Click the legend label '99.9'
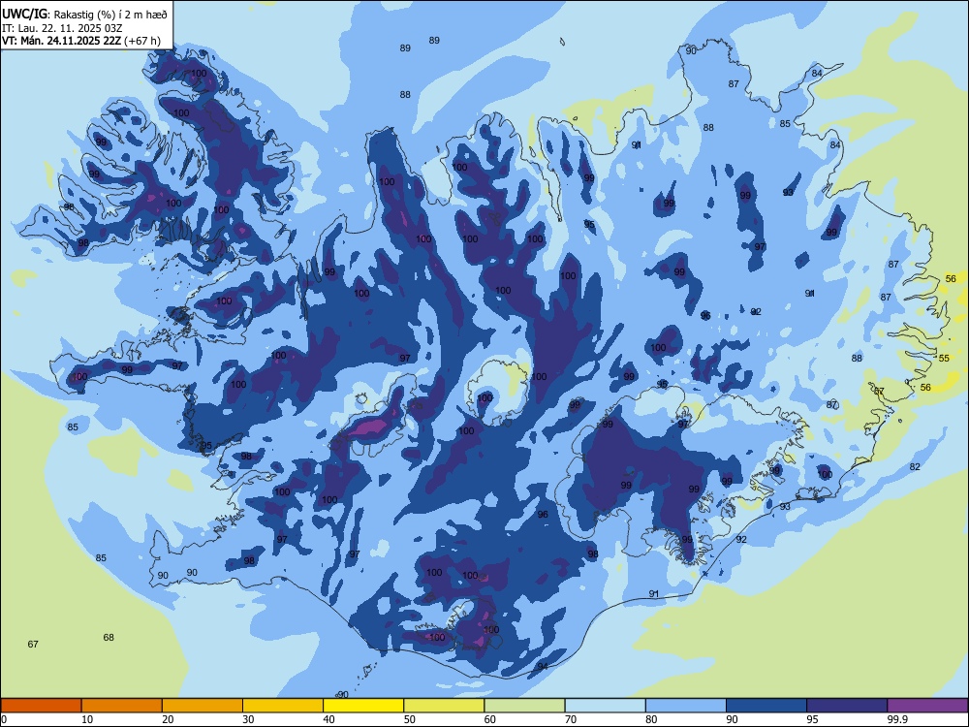Screen dimensions: 969x727 point(896,719)
